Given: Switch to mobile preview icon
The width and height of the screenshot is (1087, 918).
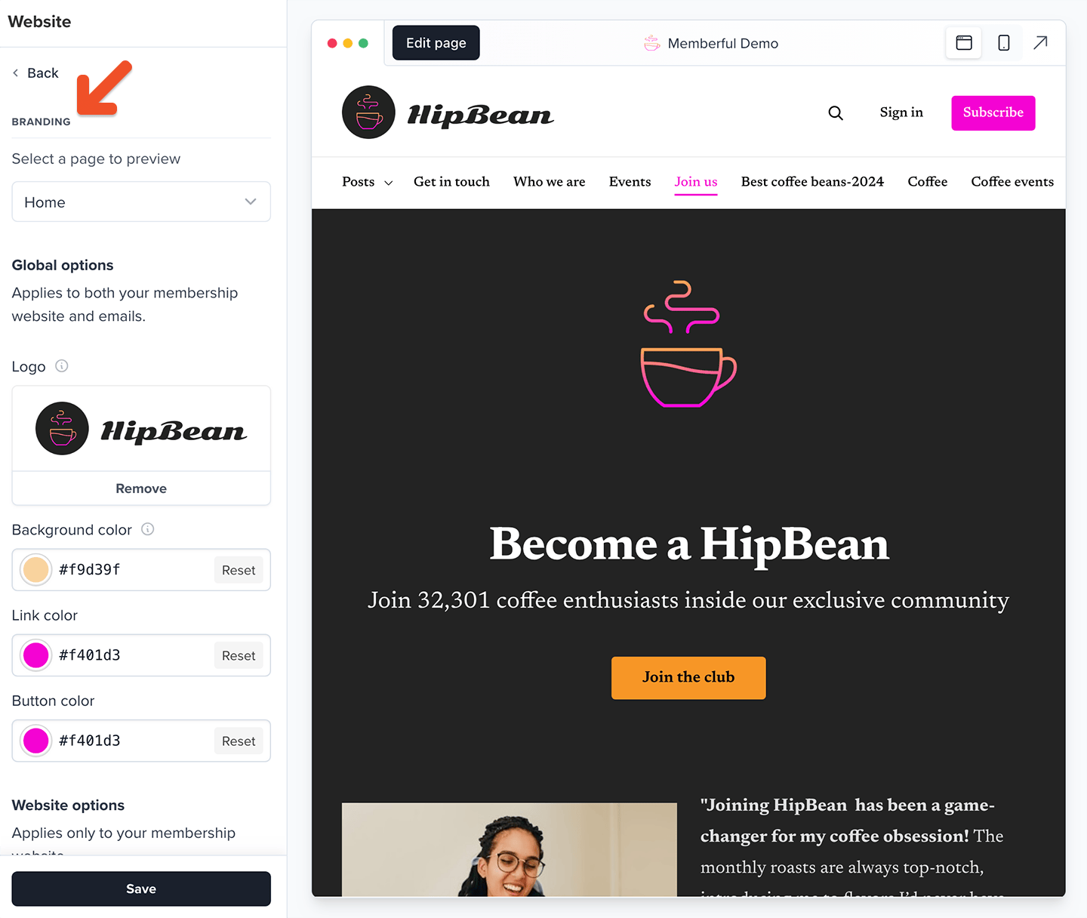Looking at the screenshot, I should point(1004,43).
